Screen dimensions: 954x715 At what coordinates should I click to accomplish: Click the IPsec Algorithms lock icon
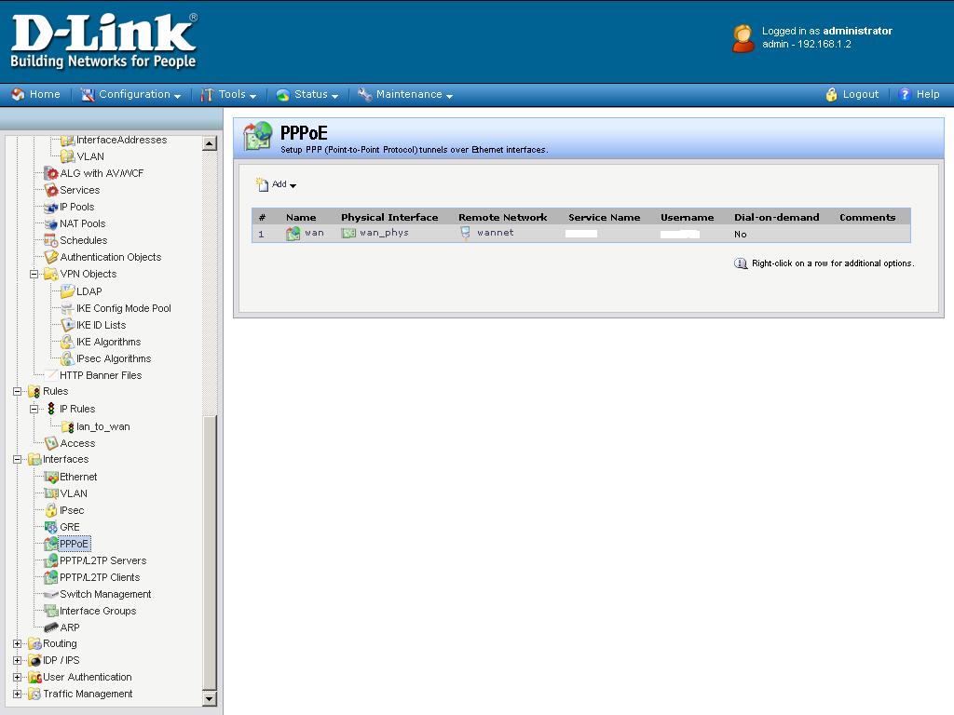click(x=67, y=358)
